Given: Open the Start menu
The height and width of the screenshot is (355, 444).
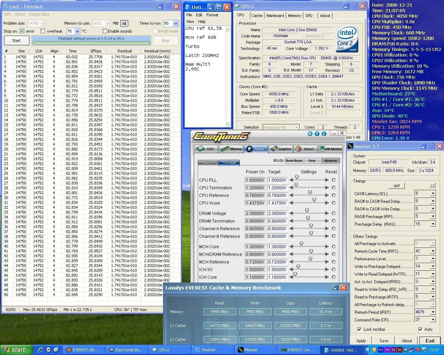Looking at the screenshot, I should (x=17, y=350).
